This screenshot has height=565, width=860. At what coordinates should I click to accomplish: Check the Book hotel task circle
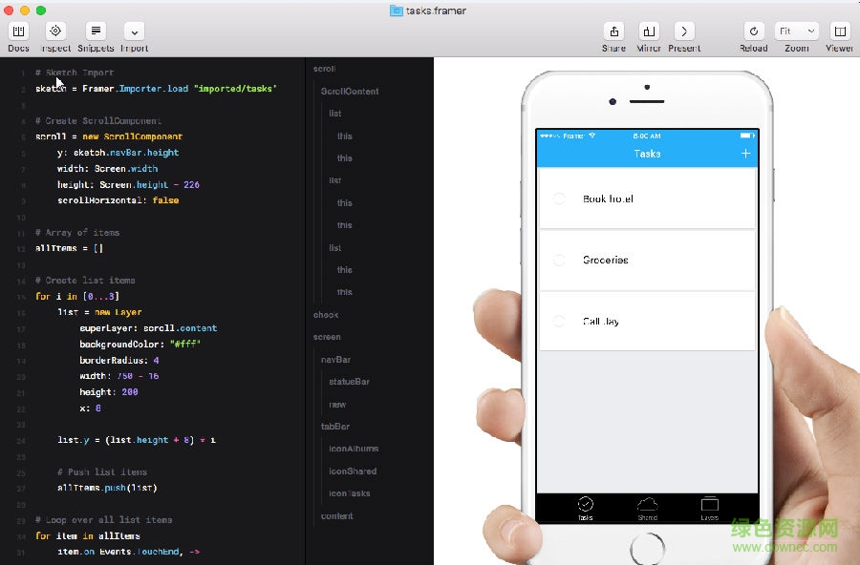560,199
